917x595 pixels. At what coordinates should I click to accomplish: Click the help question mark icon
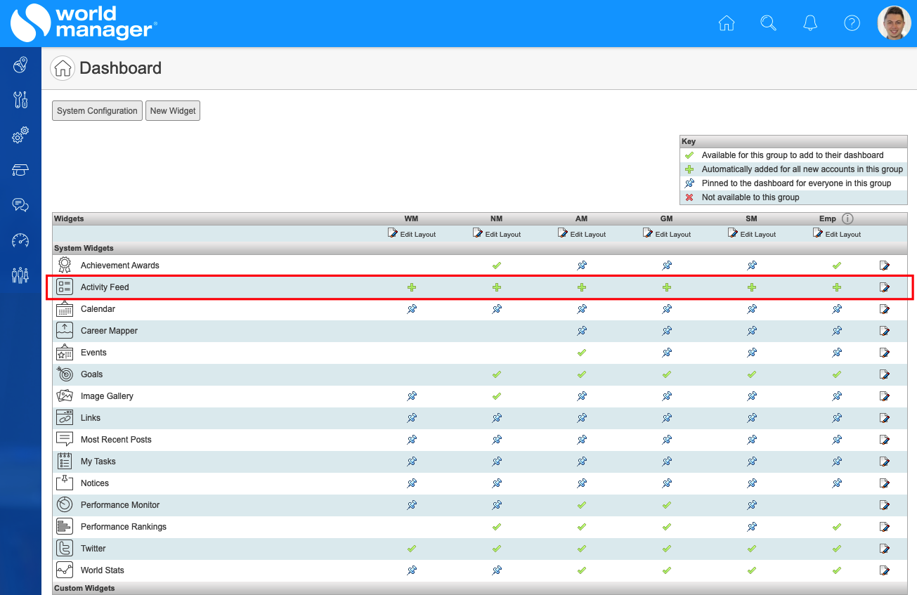pos(852,23)
